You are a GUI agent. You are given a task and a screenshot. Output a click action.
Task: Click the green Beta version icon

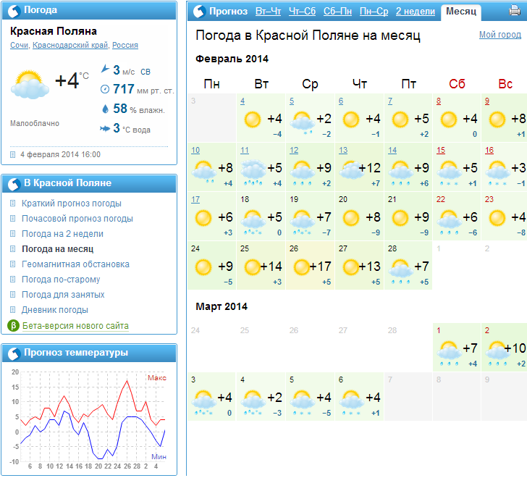[12, 326]
